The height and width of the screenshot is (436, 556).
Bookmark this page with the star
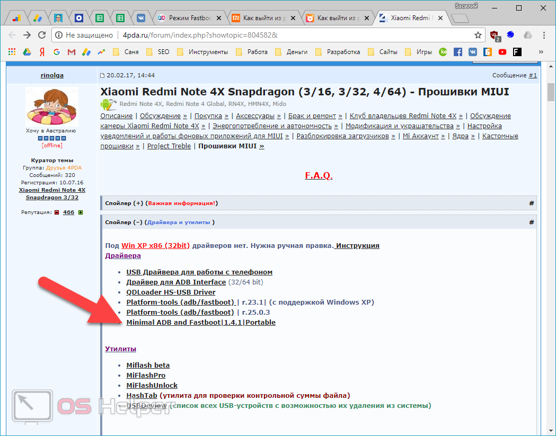(478, 35)
